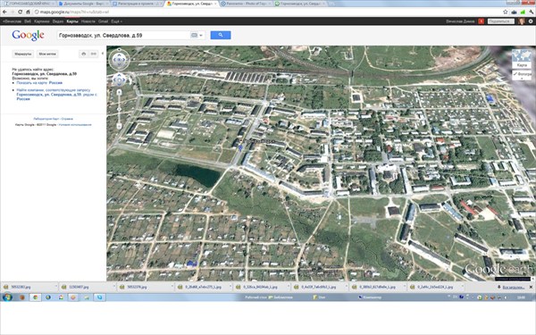Zoom in with the plus button on slider
The image size is (536, 335).
(119, 92)
